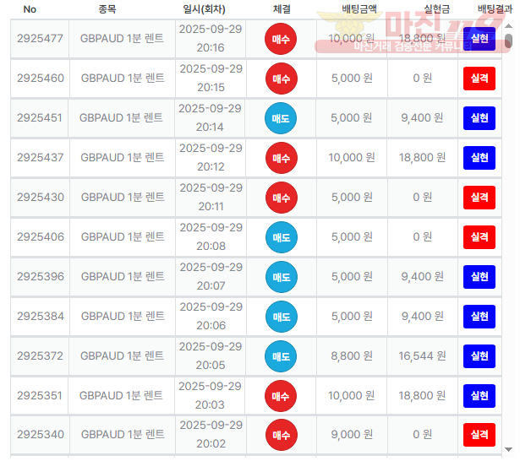
Task: Click the scrollbar down arrow
Action: click(x=508, y=449)
